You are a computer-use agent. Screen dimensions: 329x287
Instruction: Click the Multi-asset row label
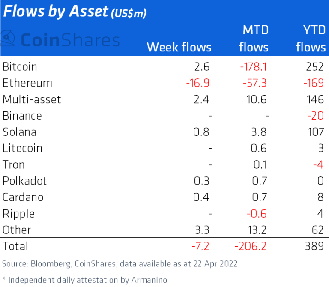(32, 99)
